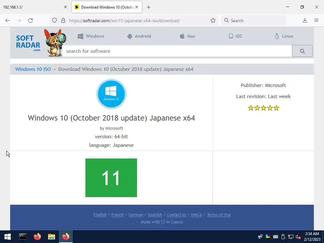Click the keyboard tray icon
324x243 pixels.
(276, 237)
